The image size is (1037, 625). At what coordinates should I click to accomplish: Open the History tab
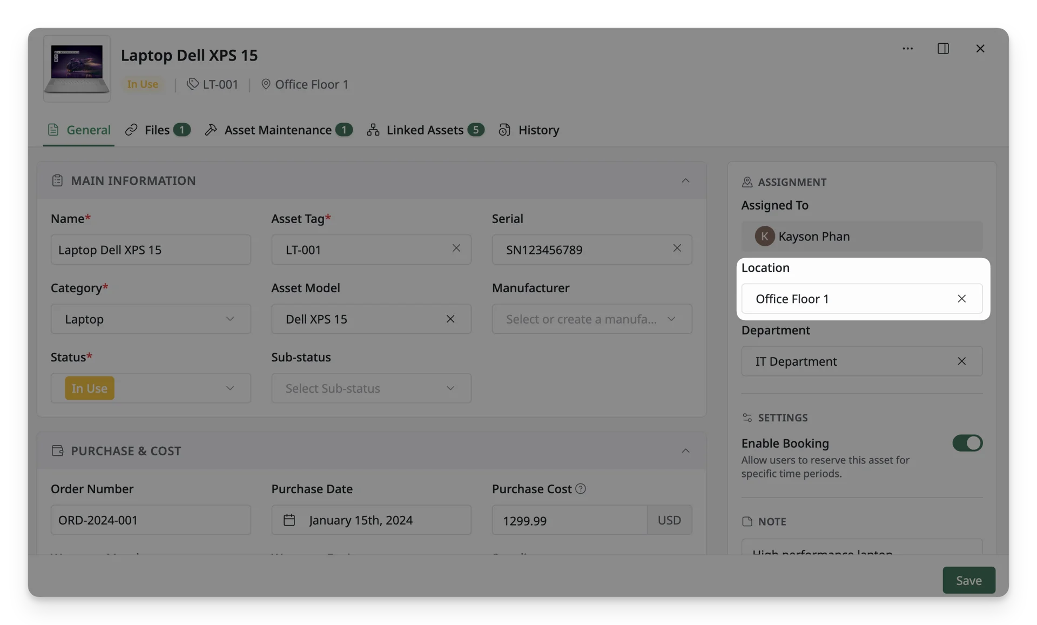[529, 130]
